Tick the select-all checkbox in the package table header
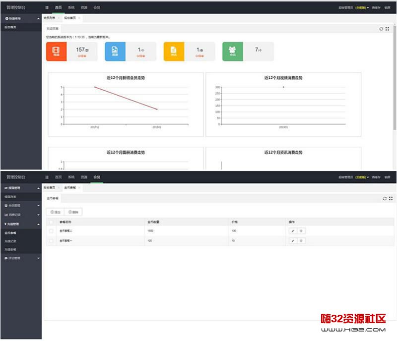 pos(51,222)
